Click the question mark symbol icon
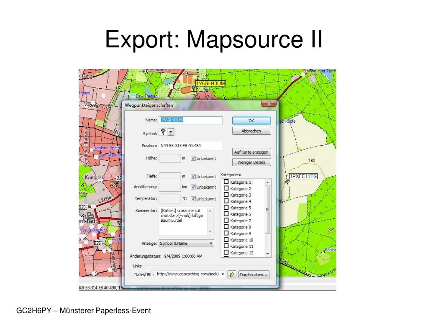428x321 pixels. click(x=163, y=132)
